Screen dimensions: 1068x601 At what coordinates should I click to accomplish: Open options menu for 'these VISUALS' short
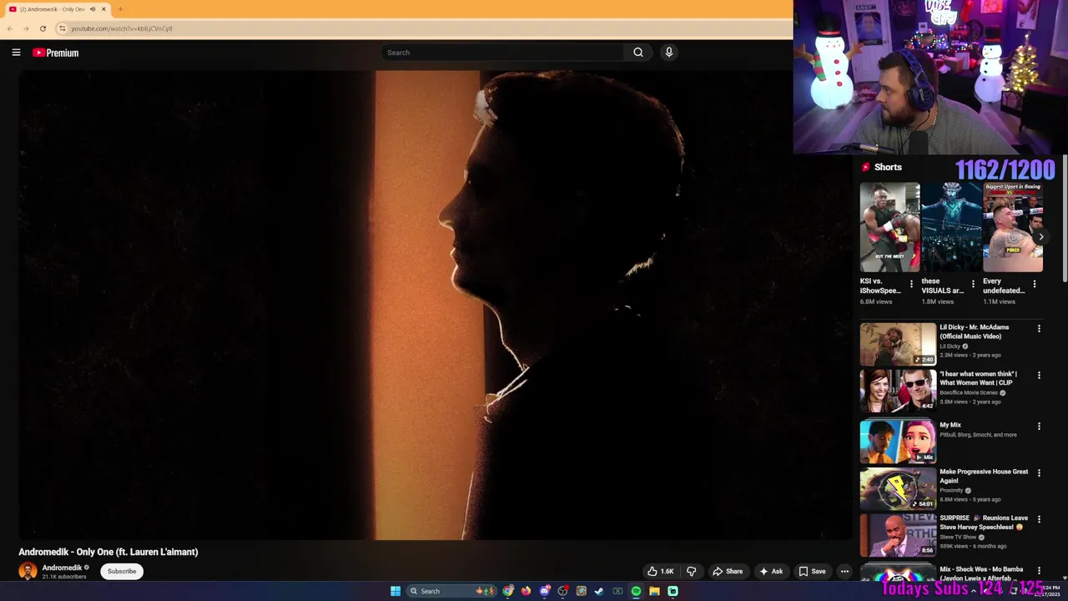(x=973, y=284)
